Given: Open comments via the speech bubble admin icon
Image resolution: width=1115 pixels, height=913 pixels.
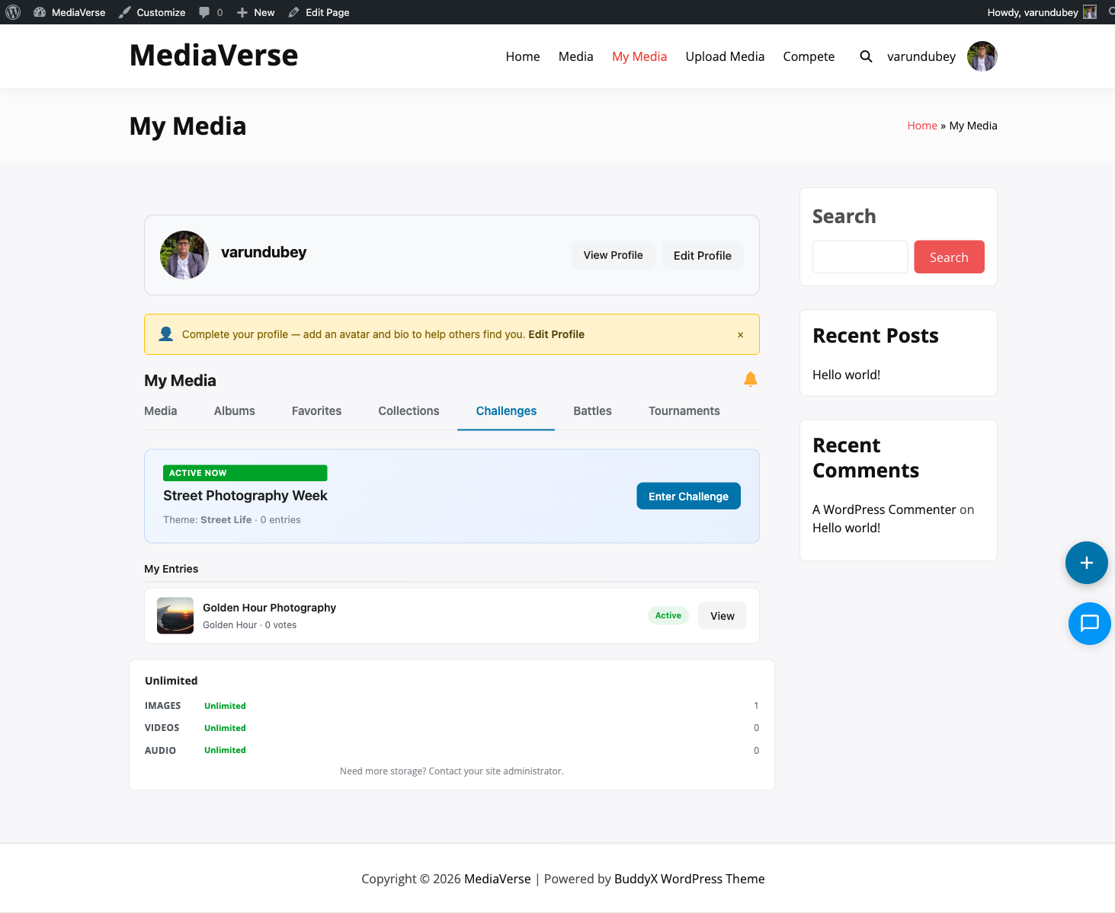Looking at the screenshot, I should click(204, 11).
